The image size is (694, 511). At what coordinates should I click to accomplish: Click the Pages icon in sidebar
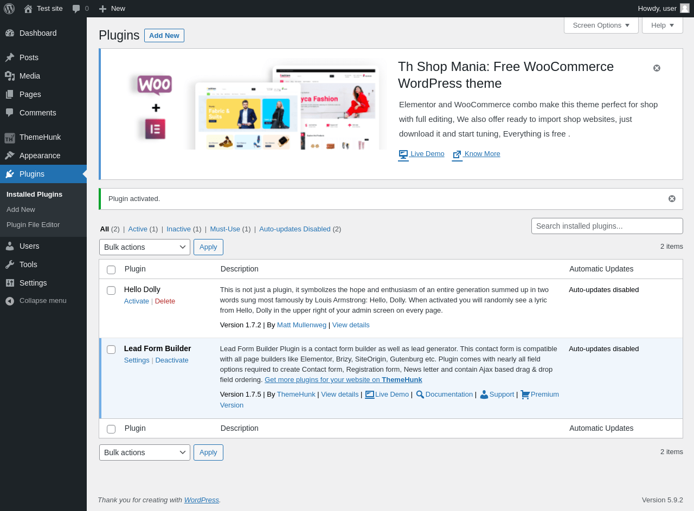tap(10, 94)
